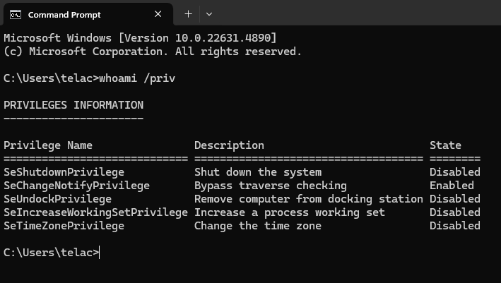Click the 'Enabled' state value
The height and width of the screenshot is (283, 501).
point(452,186)
